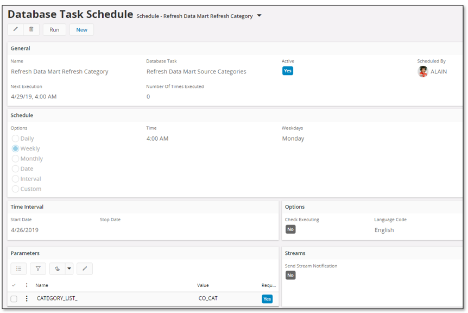The image size is (468, 313).
Task: Open the CATEGORY_LIST_ row actions menu
Action: pyautogui.click(x=27, y=298)
